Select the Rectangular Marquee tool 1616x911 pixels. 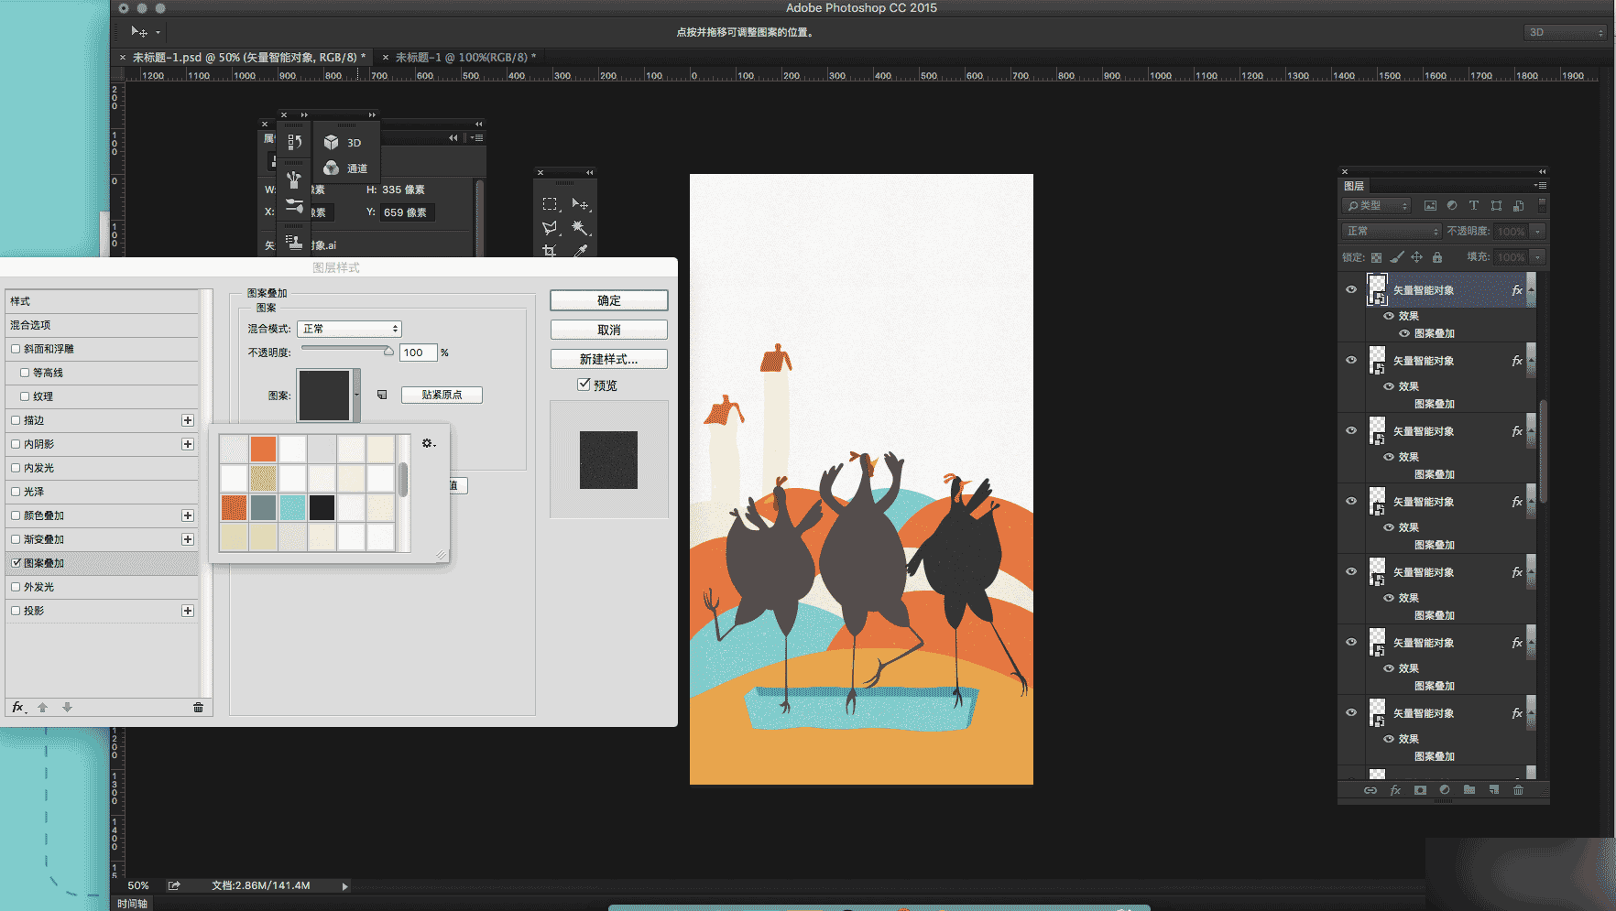coord(550,204)
